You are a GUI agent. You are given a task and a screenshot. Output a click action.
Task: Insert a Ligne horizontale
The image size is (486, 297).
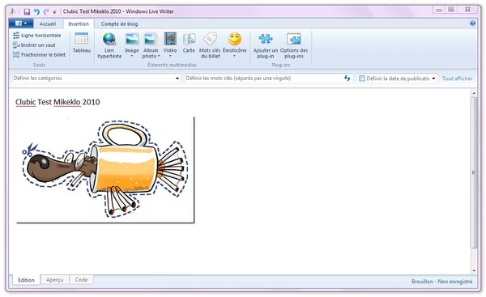point(37,36)
